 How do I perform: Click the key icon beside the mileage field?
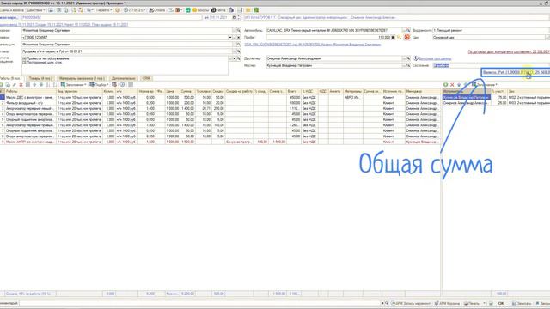tap(400, 38)
